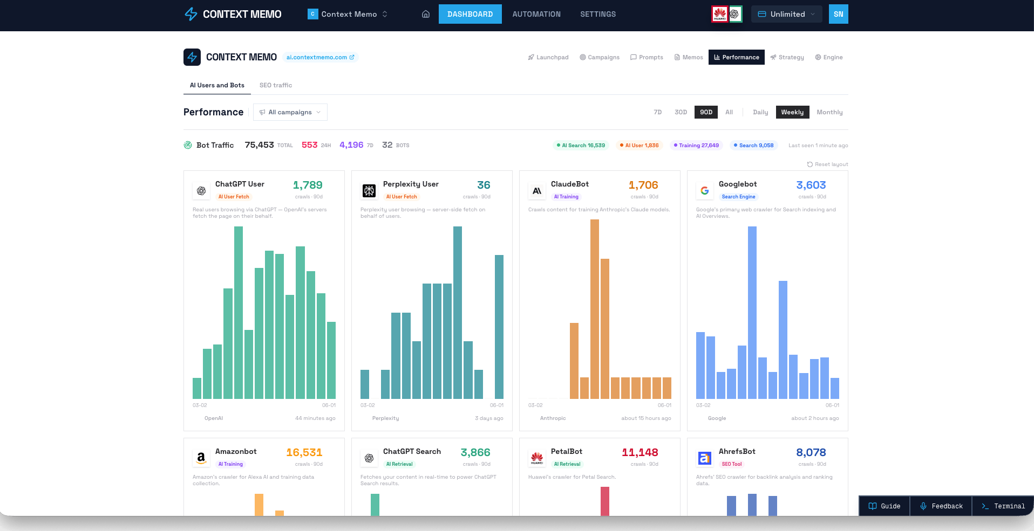
Task: Click Reset layout
Action: (827, 164)
